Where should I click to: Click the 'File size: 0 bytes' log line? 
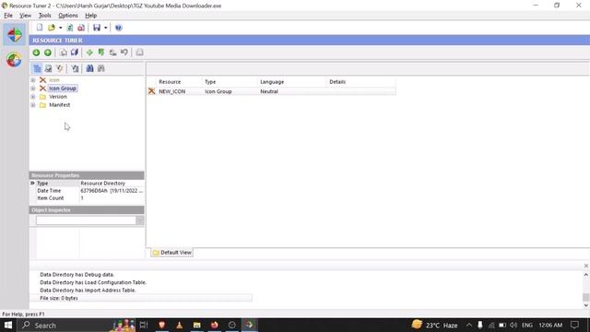click(59, 298)
